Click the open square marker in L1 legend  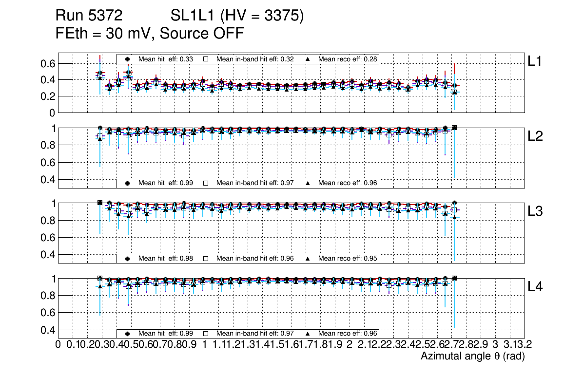click(x=206, y=59)
